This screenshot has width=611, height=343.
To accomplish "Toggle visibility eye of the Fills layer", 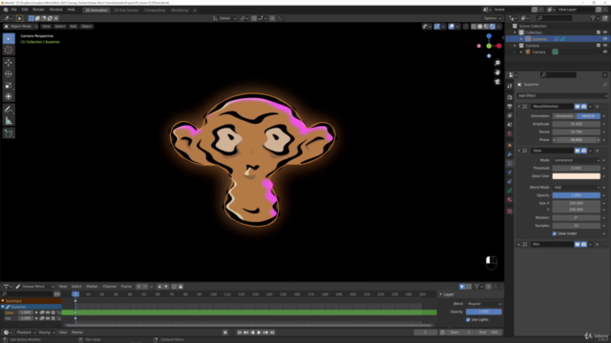I will pyautogui.click(x=48, y=318).
